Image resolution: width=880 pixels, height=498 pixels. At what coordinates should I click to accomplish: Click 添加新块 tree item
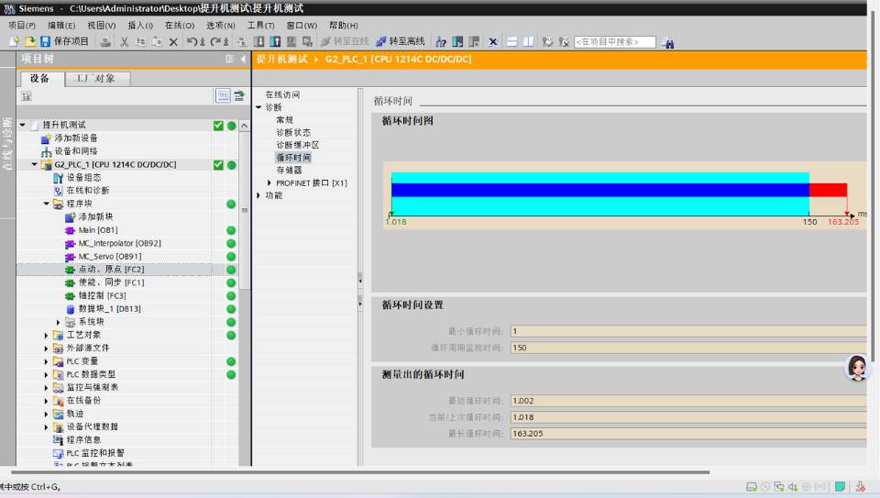(95, 216)
